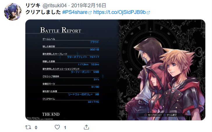Open the #PS4share hashtag link
This screenshot has width=212, height=132.
(75, 12)
